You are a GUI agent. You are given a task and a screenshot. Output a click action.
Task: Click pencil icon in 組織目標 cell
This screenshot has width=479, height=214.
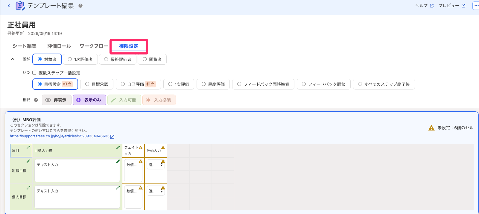point(28,161)
